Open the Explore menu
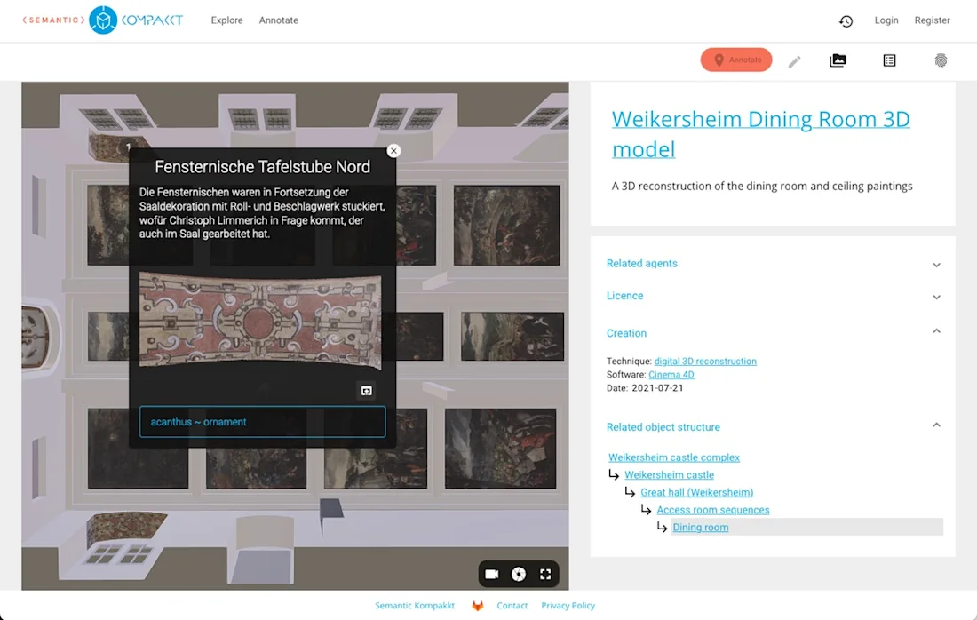Screen dimensions: 977x620 (x=226, y=20)
